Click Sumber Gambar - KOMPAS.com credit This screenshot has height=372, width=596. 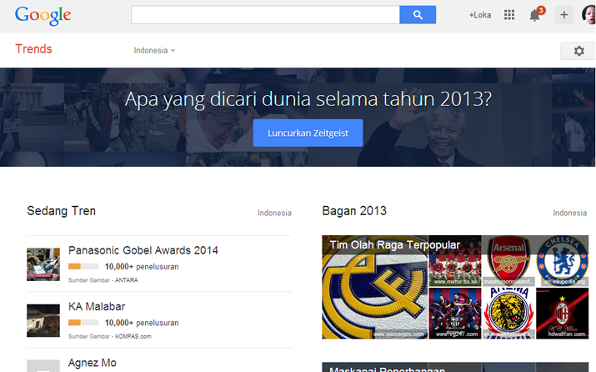click(109, 336)
